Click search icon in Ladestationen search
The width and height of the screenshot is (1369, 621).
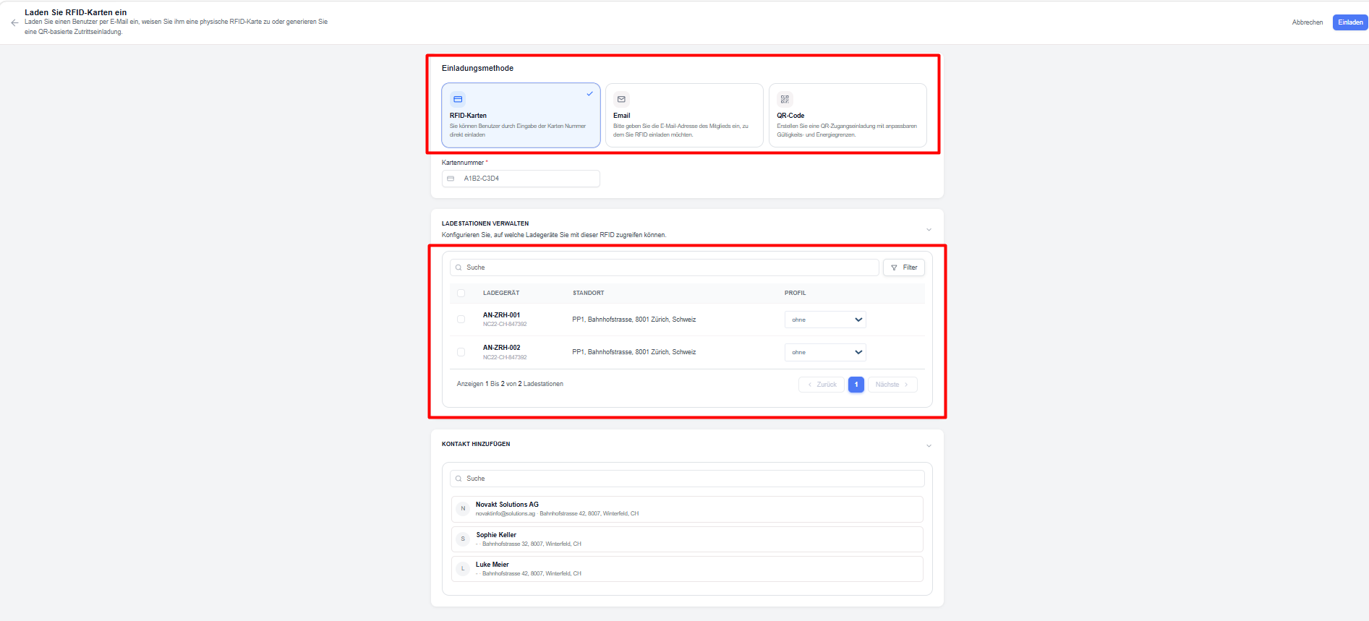(x=459, y=267)
